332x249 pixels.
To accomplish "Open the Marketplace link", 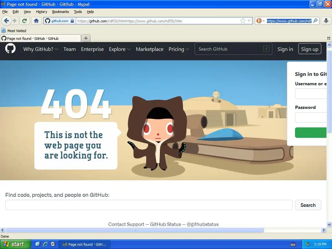I will click(150, 49).
